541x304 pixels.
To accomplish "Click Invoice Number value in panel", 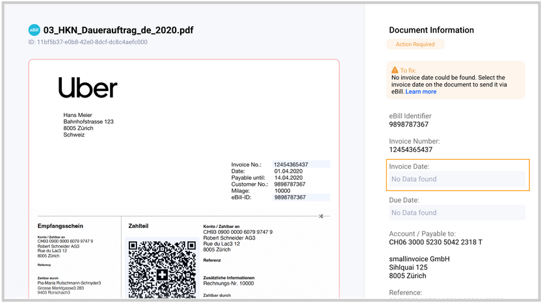I will tap(410, 149).
